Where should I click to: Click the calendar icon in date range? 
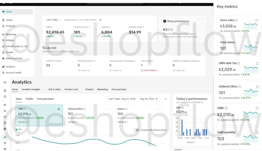156,99
